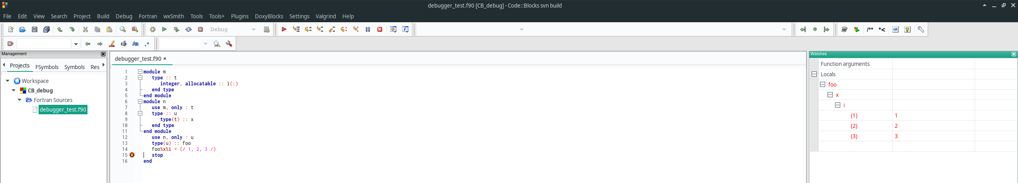Click the Save file floppy icon
Screen dimensions: 1018x183
coord(35,29)
